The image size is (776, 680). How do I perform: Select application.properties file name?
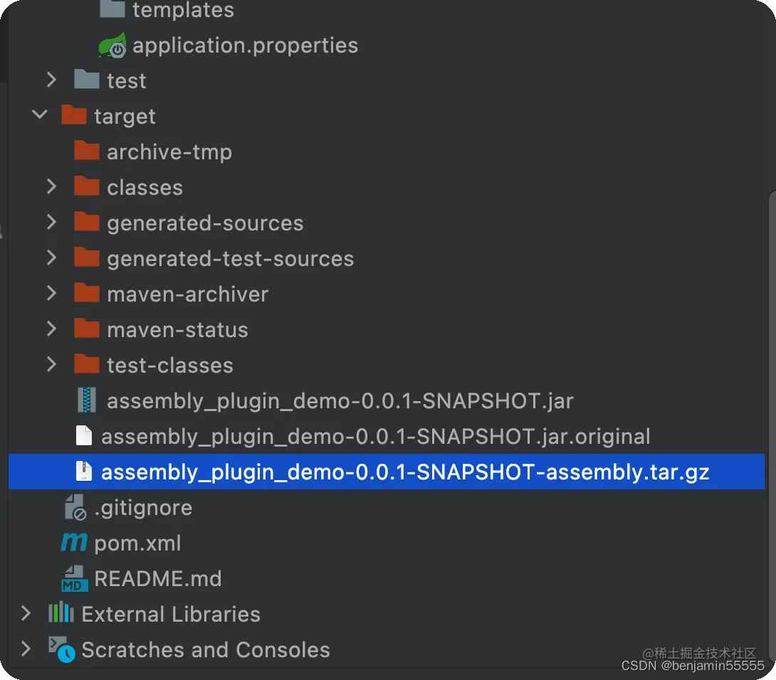click(x=245, y=46)
